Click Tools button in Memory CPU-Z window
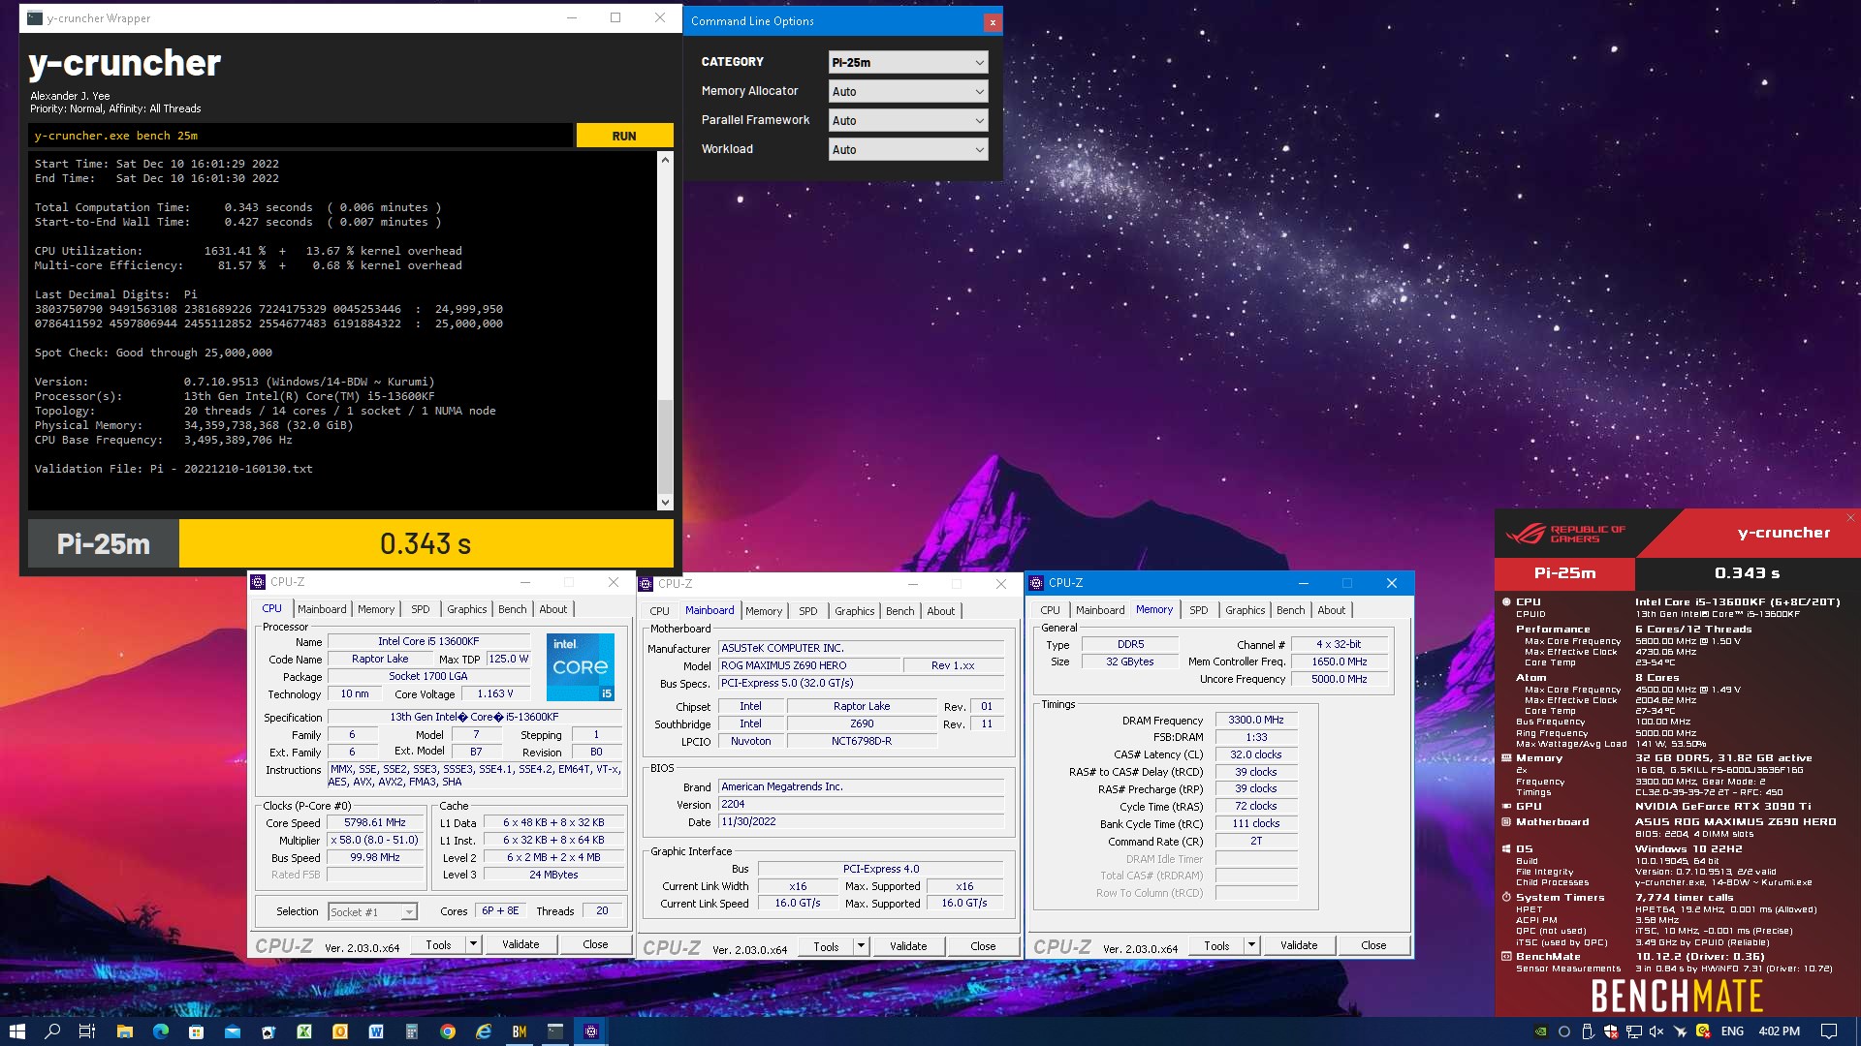The width and height of the screenshot is (1861, 1046). (1216, 945)
